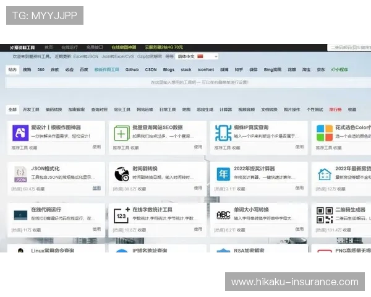Screen dimensions: 371x297
Task: Click 使用 on the 单词大小写转换 card
Action: pos(299,229)
